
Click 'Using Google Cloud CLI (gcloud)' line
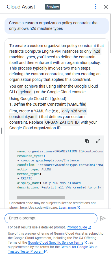[x=38, y=99]
